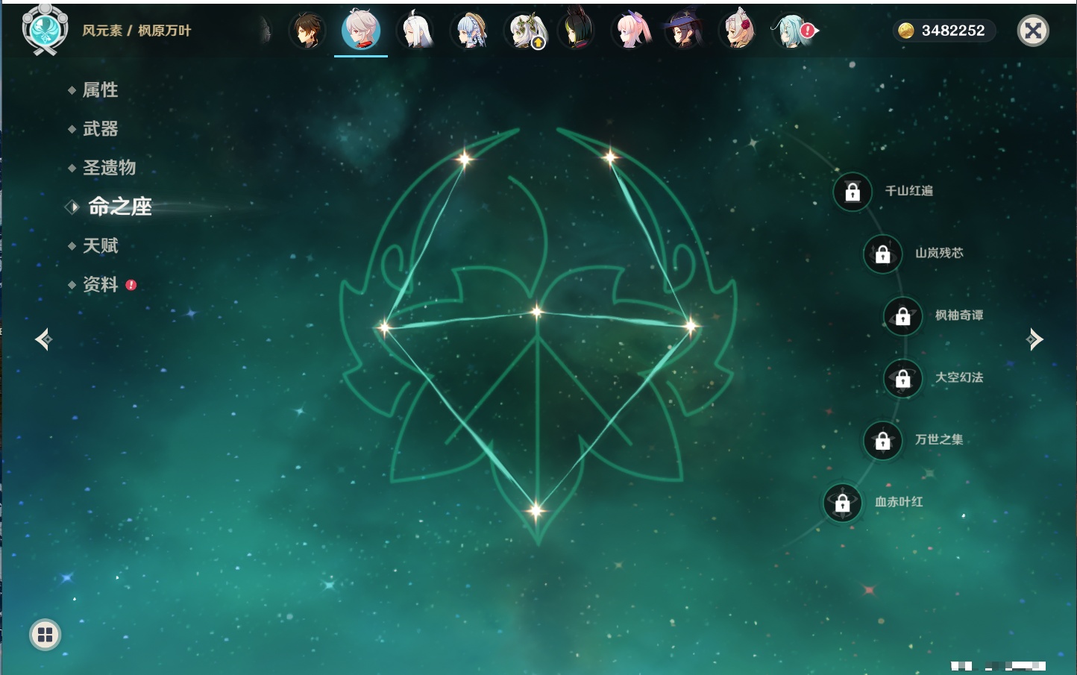Close the character screen

(x=1033, y=31)
